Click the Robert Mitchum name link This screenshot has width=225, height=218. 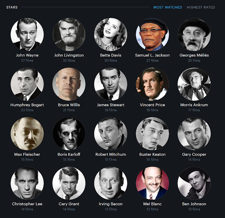pos(111,154)
